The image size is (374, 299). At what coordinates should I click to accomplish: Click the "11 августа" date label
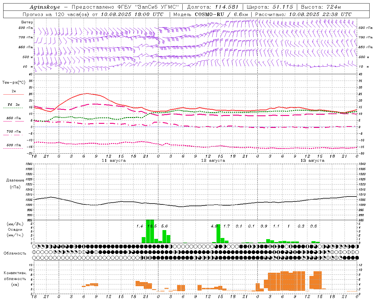pos(114,161)
